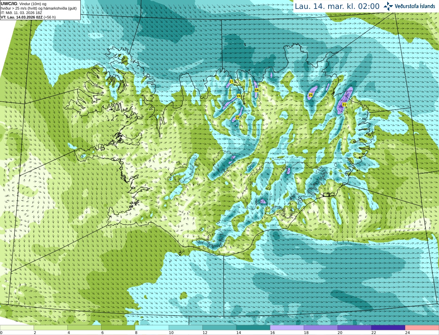439x335 pixels.
Task: Click the legend scale value 10
Action: point(171,333)
